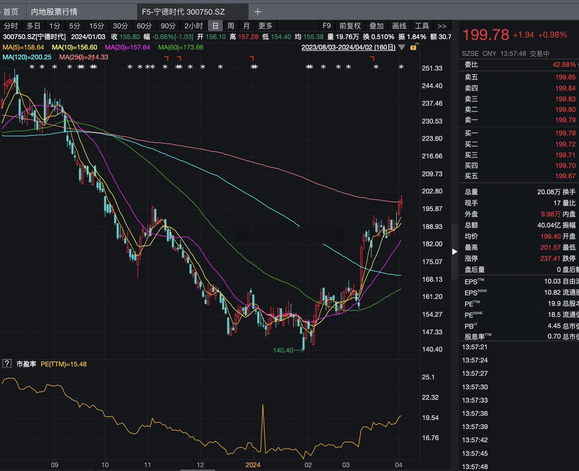Switch to the 分时 intraday chart
This screenshot has width=579, height=471.
11,26
